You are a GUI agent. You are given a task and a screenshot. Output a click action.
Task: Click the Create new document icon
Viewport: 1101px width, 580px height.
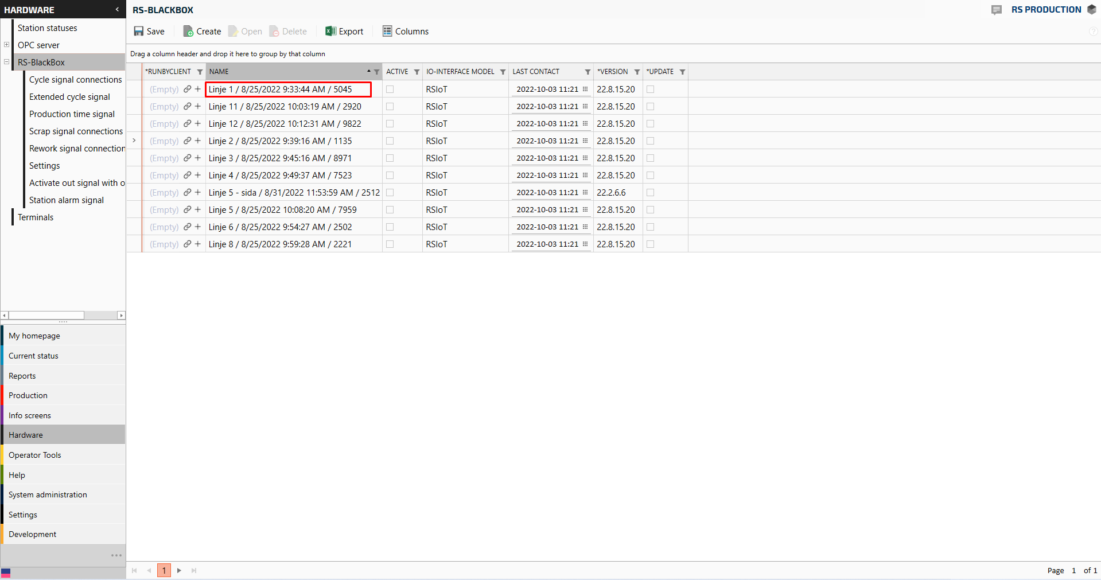point(188,32)
